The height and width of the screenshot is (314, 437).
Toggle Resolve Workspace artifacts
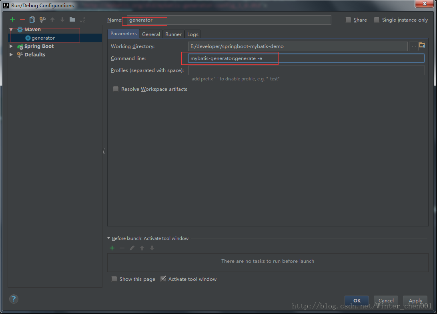pos(116,89)
